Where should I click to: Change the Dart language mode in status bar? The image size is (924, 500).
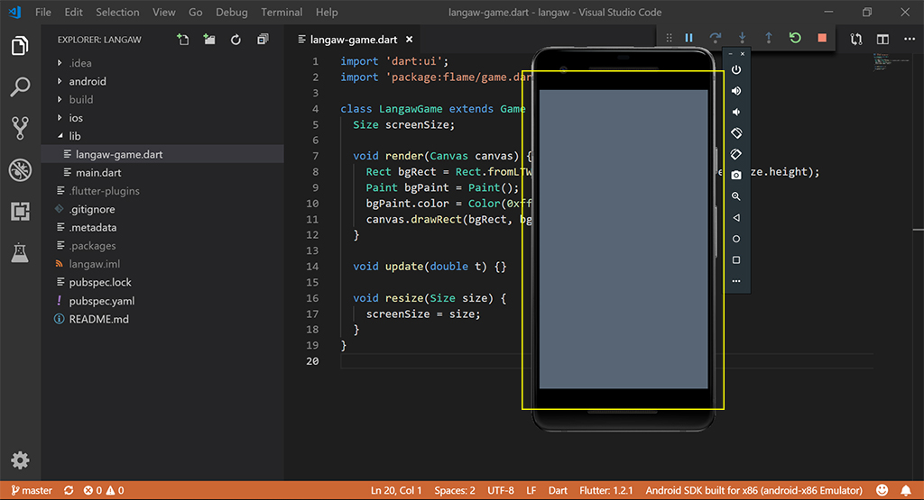[x=558, y=491]
